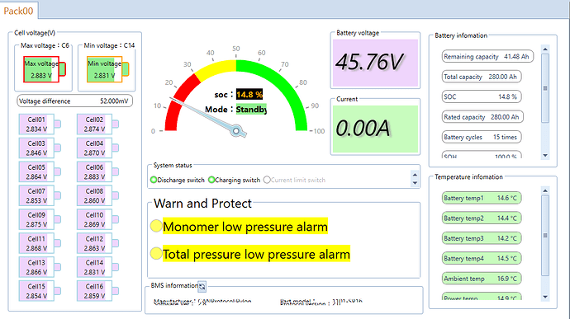The height and width of the screenshot is (319, 570).
Task: Click the BMS information refresh icon
Action: click(x=202, y=286)
